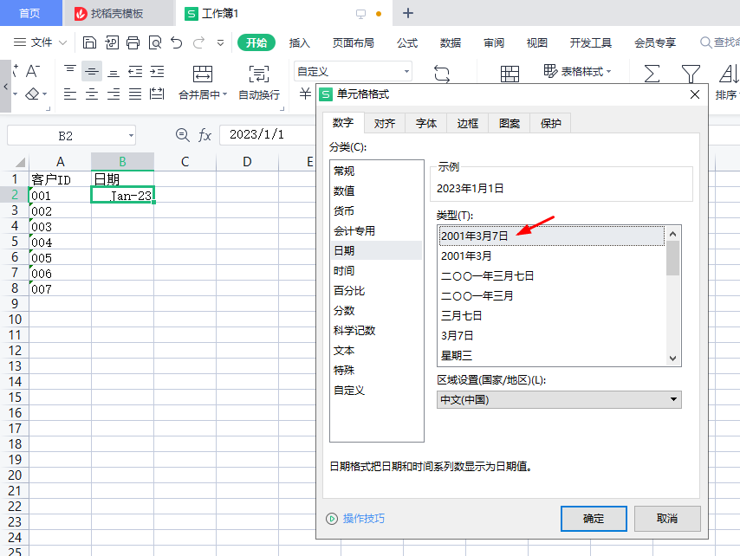Align text to top icon
Viewport: 740px width, 556px height.
[70, 70]
